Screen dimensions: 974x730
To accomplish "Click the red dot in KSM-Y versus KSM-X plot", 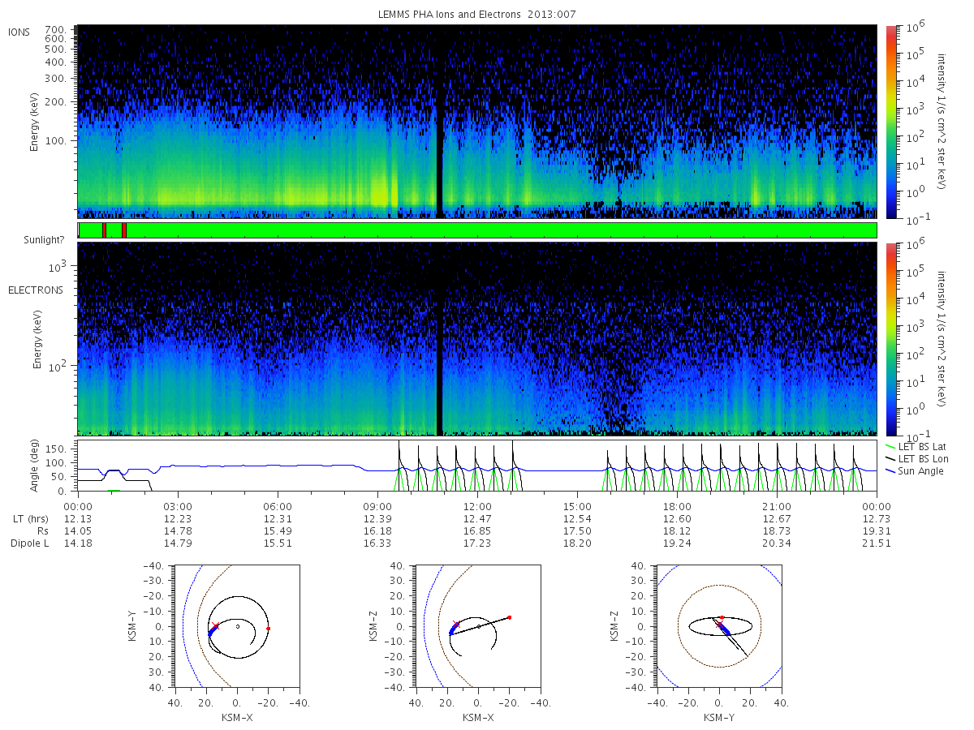I will (268, 629).
